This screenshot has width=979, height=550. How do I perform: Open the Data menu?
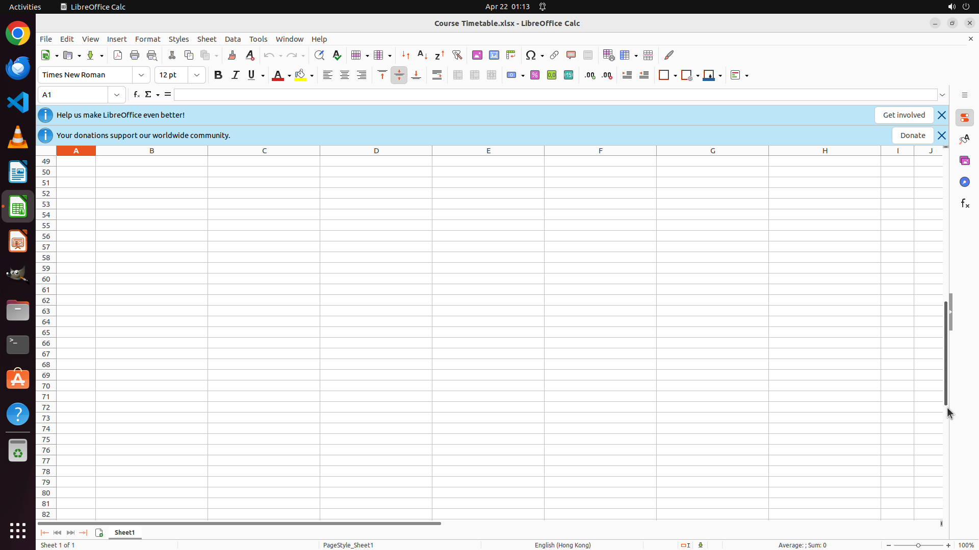click(x=233, y=39)
